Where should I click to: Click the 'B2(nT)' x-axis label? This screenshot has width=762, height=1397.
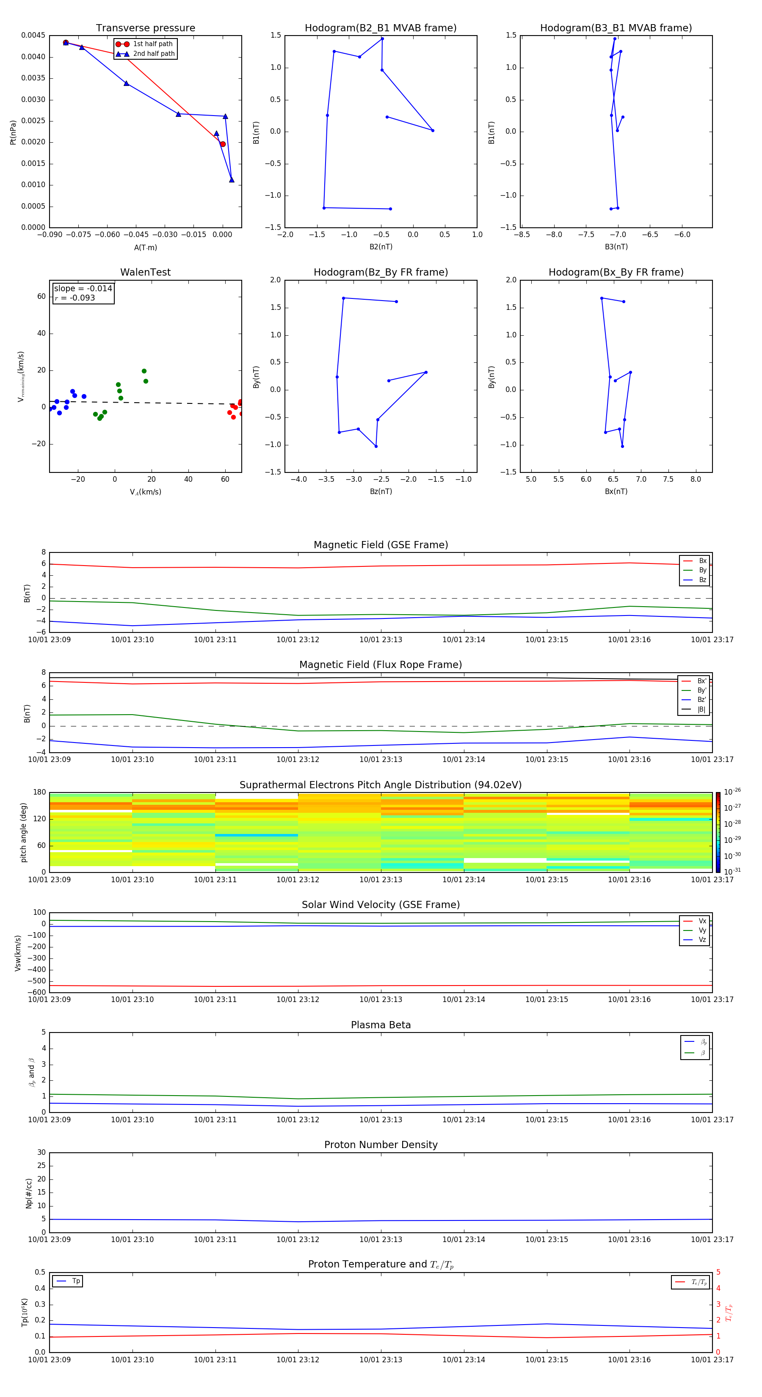click(381, 247)
